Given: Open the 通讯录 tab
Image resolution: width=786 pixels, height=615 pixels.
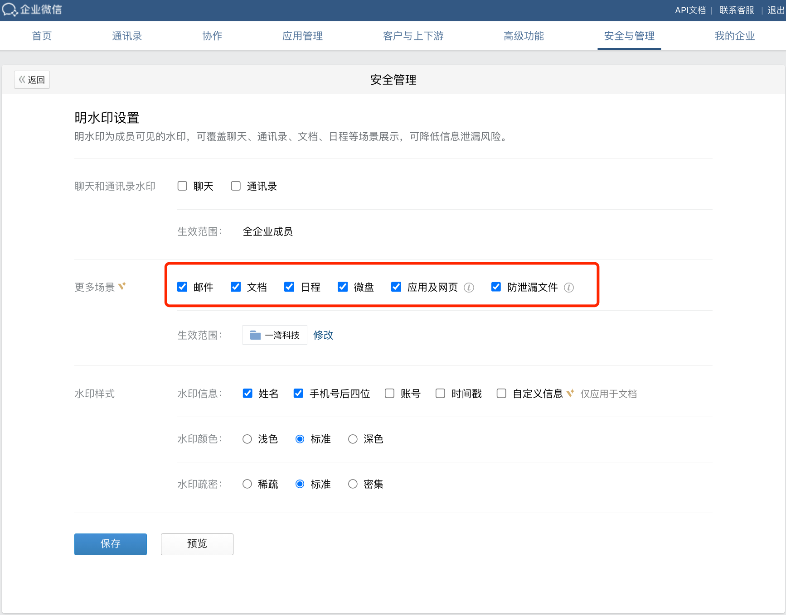Looking at the screenshot, I should (127, 36).
